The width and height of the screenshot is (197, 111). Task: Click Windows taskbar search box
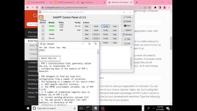point(54,108)
